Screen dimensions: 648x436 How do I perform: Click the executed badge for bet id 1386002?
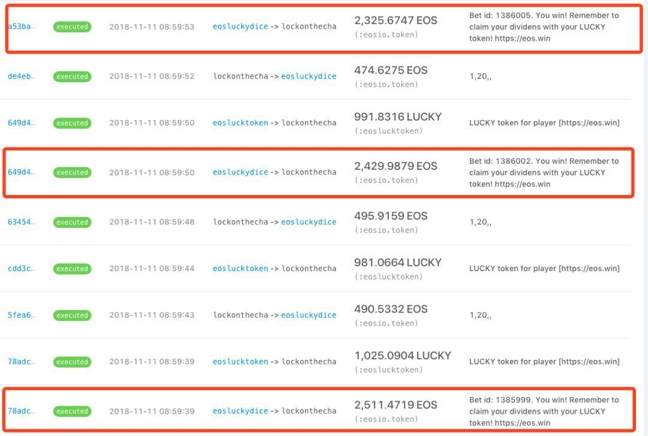tap(72, 172)
